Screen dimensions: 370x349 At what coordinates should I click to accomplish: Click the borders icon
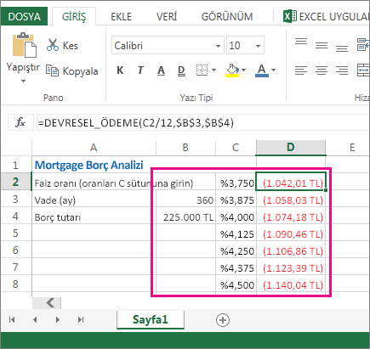tap(202, 70)
